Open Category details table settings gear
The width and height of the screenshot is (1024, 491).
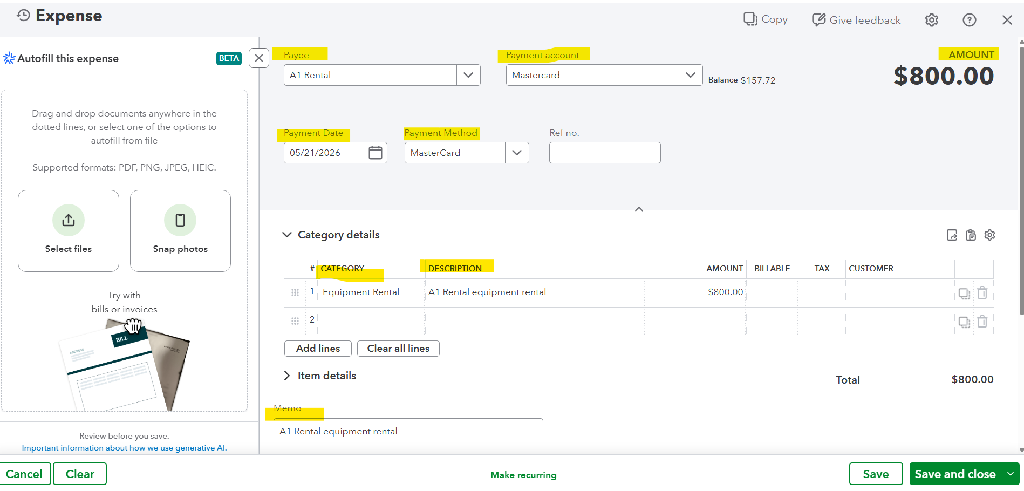pos(989,235)
